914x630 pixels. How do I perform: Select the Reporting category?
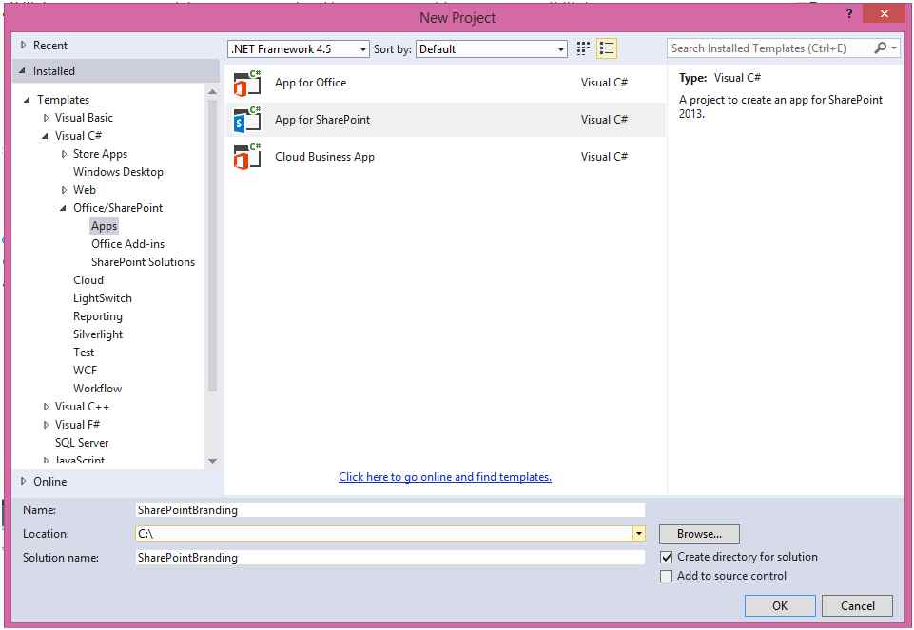point(97,316)
